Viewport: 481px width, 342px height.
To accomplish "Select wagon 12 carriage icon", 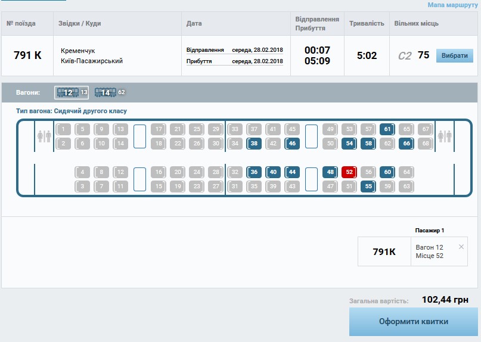I will [x=72, y=92].
